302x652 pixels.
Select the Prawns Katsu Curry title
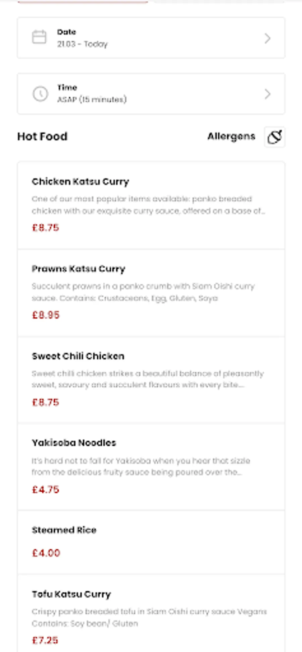[x=79, y=269]
